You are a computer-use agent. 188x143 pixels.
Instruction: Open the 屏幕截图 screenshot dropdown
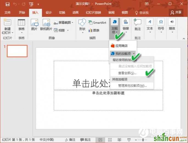click(64, 23)
